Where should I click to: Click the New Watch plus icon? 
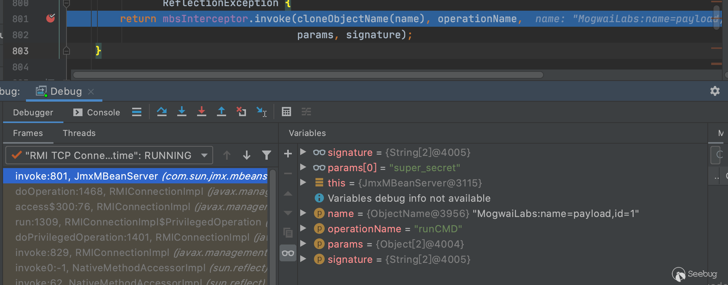[x=288, y=154]
